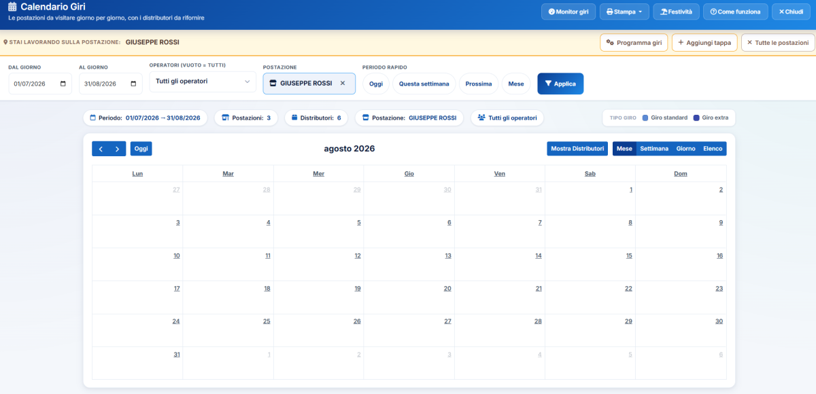Switch to Settimana calendar view
Viewport: 816px width, 394px height.
click(x=654, y=149)
